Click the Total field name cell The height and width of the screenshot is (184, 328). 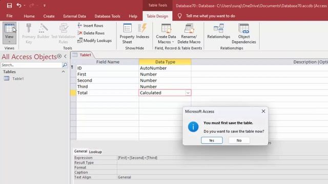click(108, 93)
